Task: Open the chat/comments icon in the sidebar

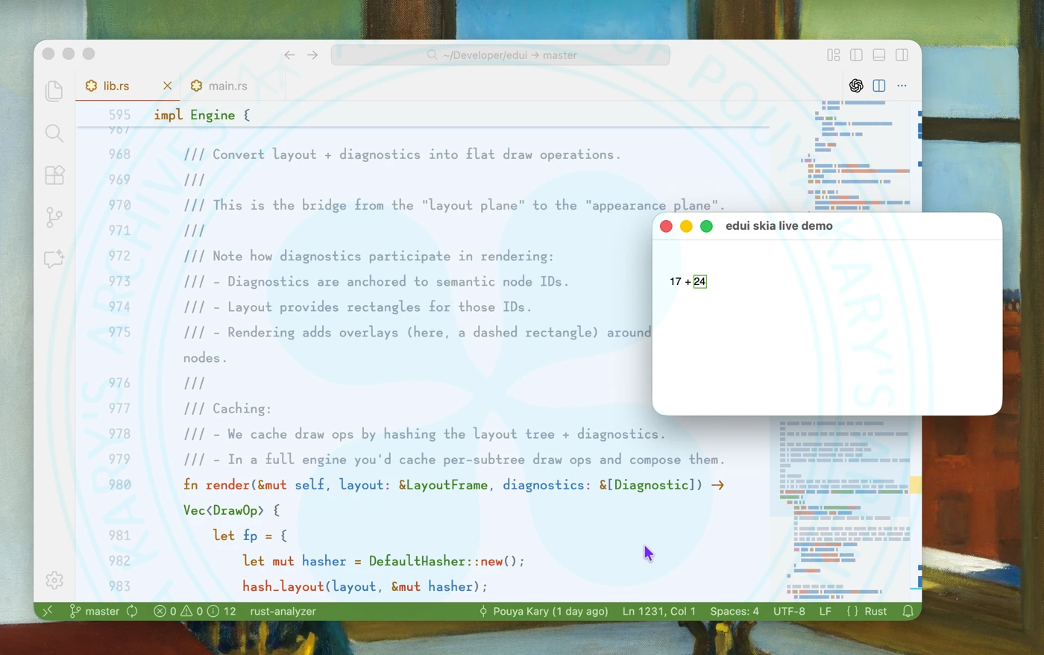Action: [x=54, y=259]
